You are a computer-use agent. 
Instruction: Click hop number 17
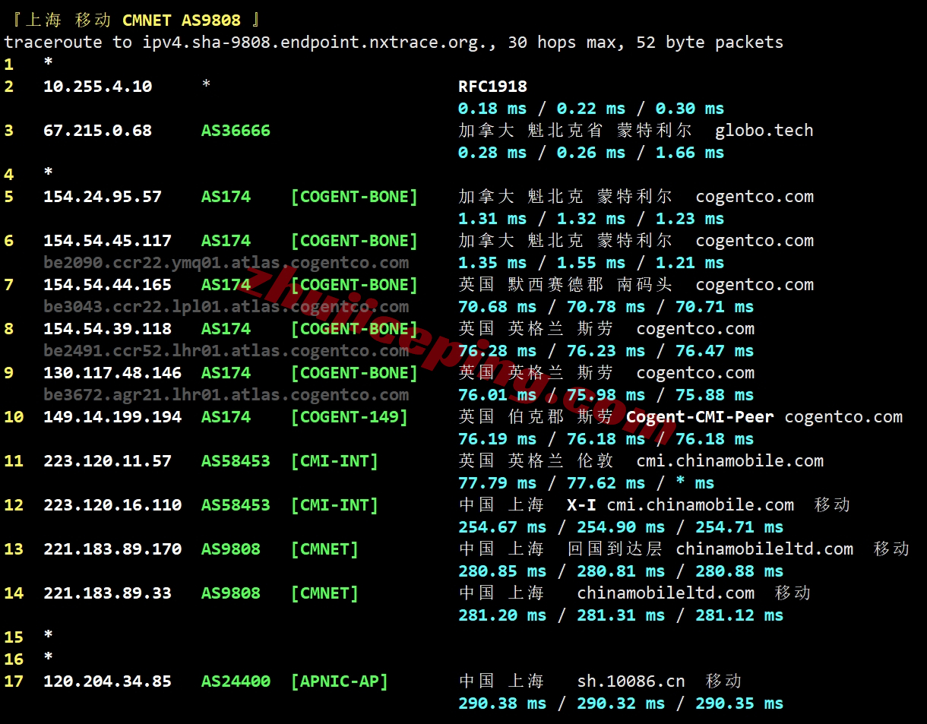pos(14,681)
